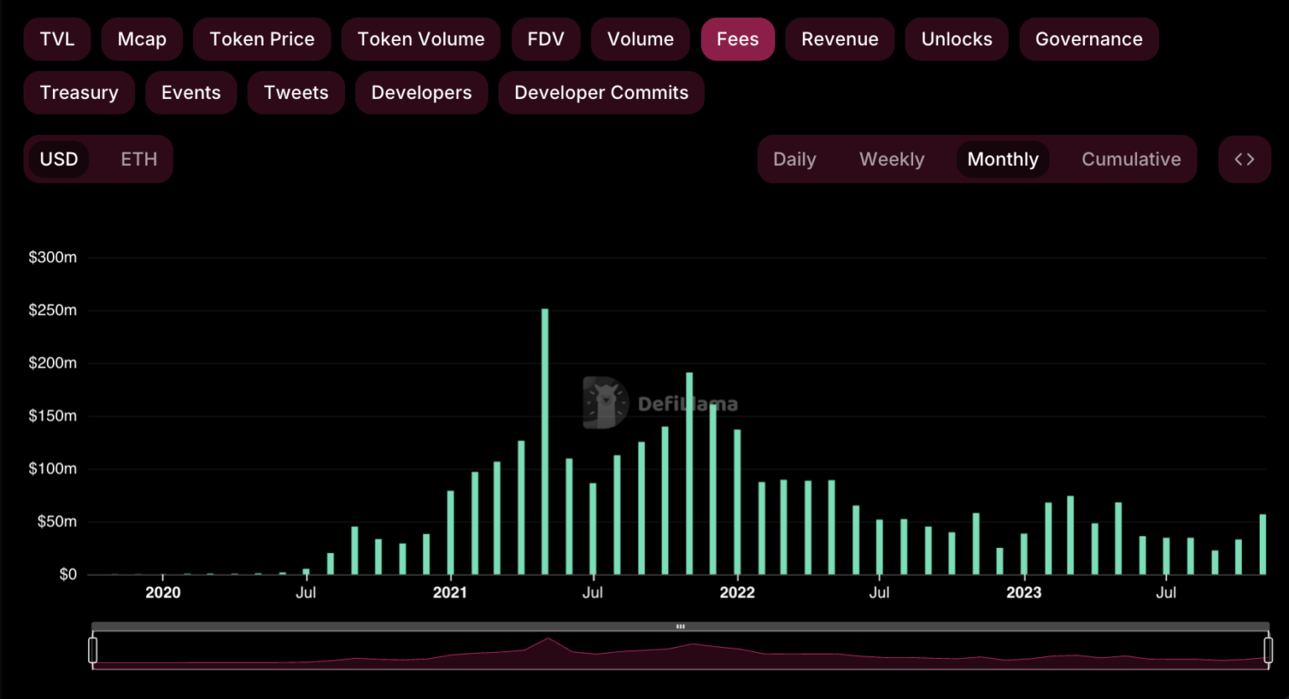1289x699 pixels.
Task: Click the embed code icon button
Action: coord(1244,159)
